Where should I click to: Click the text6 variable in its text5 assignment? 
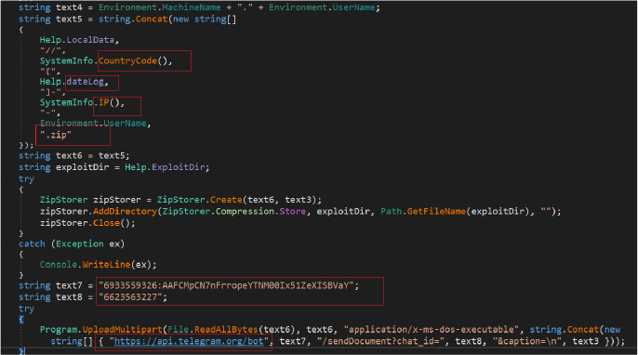coord(69,156)
